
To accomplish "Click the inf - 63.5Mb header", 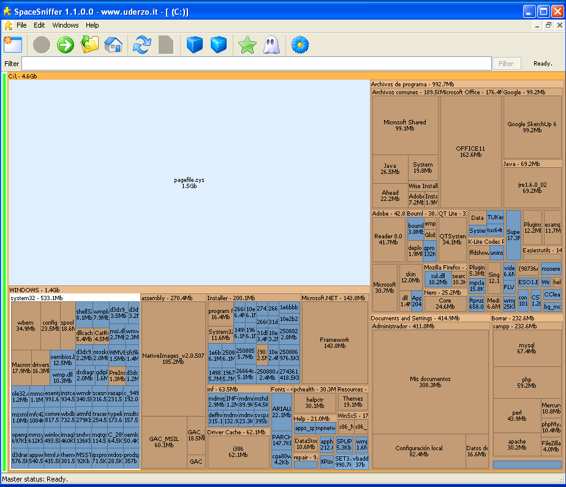I will coord(238,389).
